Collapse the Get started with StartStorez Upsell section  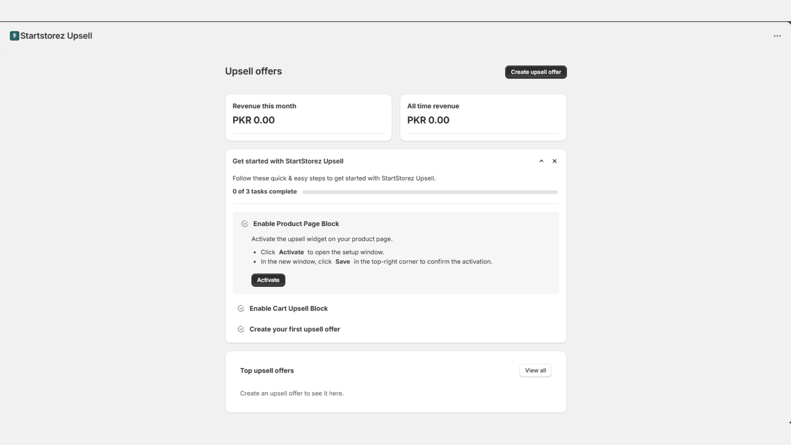pyautogui.click(x=541, y=161)
